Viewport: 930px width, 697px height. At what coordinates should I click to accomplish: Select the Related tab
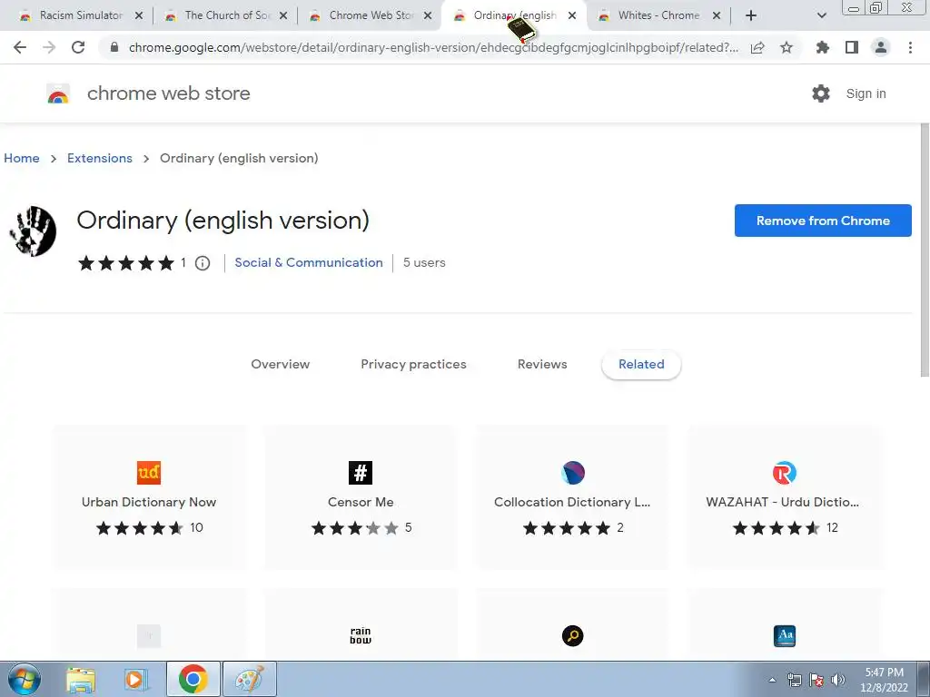[x=641, y=365]
